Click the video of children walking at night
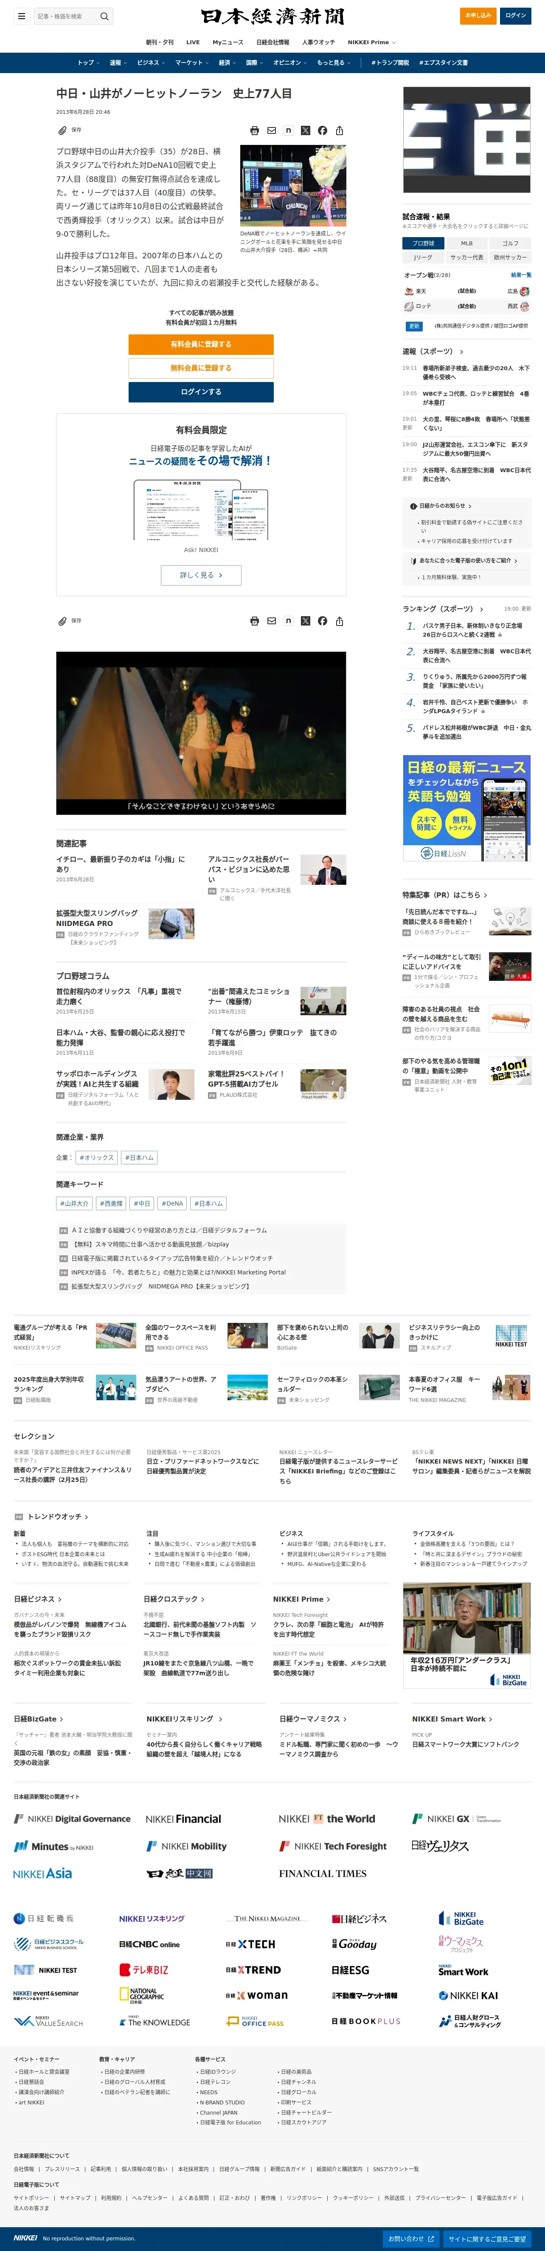Image resolution: width=545 pixels, height=2251 pixels. click(x=201, y=733)
